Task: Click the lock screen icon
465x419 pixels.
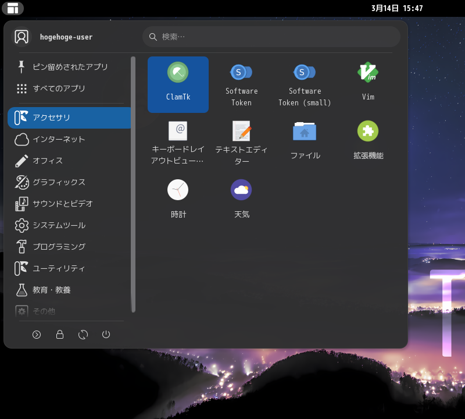Action: click(60, 335)
